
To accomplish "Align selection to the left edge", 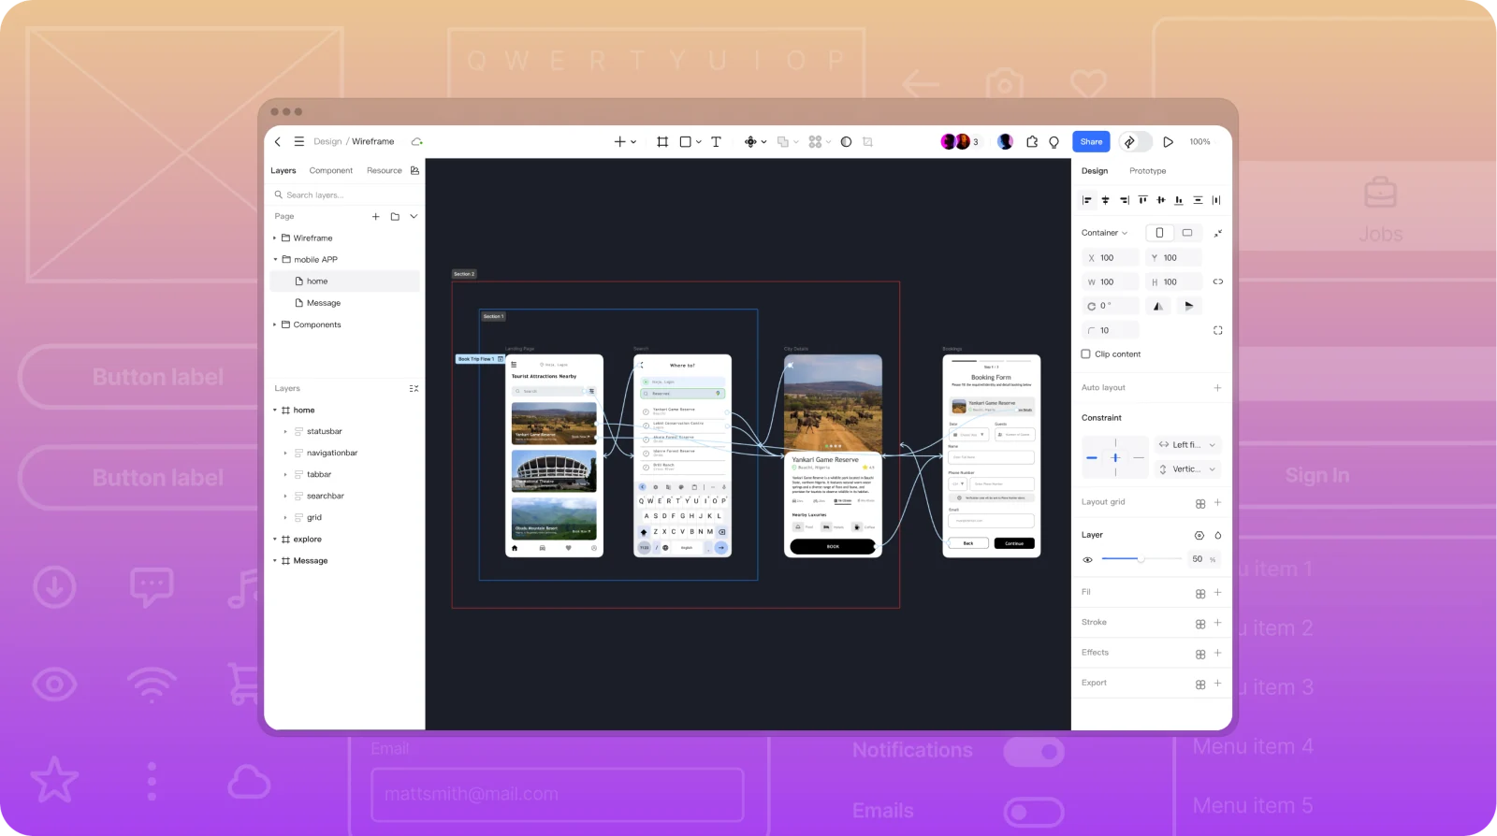I will click(x=1087, y=200).
